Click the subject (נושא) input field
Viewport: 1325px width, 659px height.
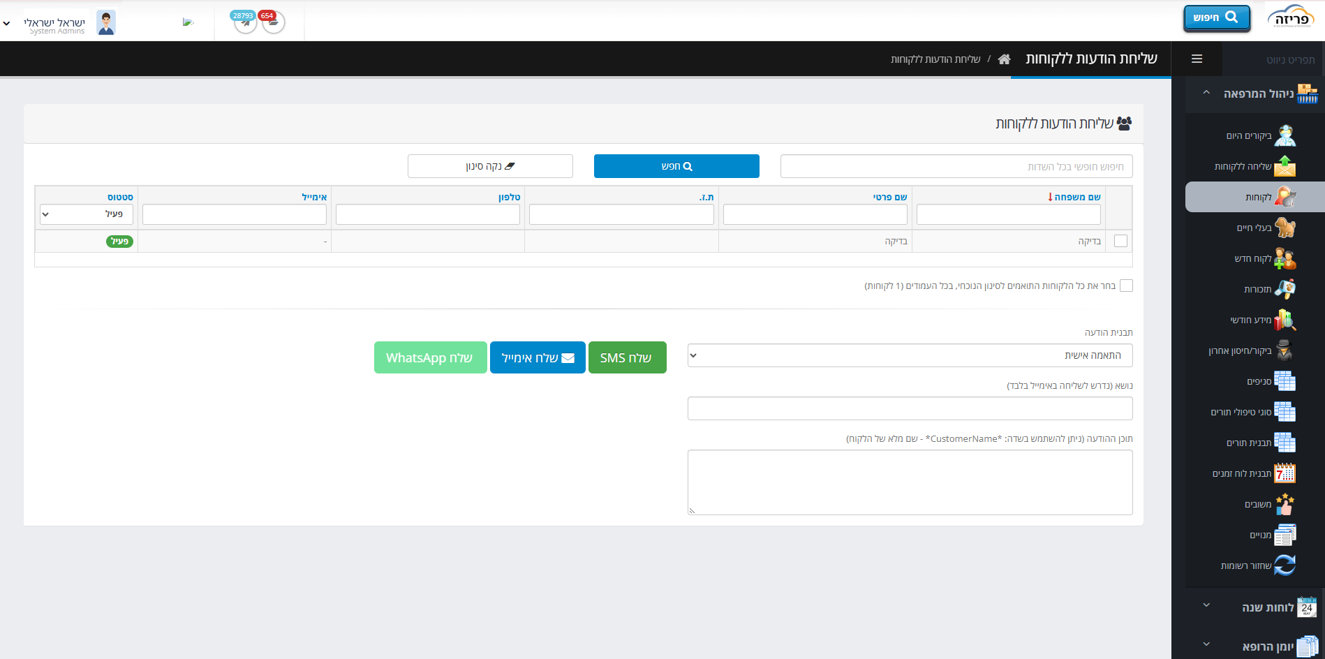pyautogui.click(x=910, y=408)
